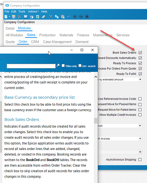
Task: Toggle the Ready To Fulfill checkbox
Action: [x=140, y=74]
